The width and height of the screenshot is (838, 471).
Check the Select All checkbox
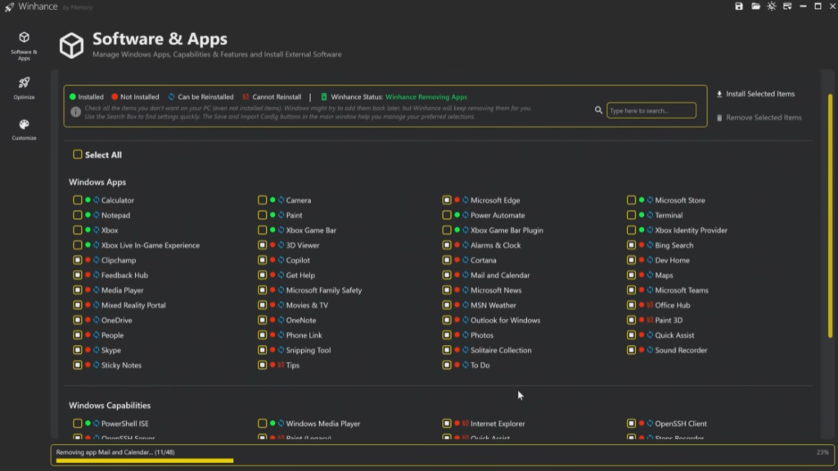tap(78, 155)
